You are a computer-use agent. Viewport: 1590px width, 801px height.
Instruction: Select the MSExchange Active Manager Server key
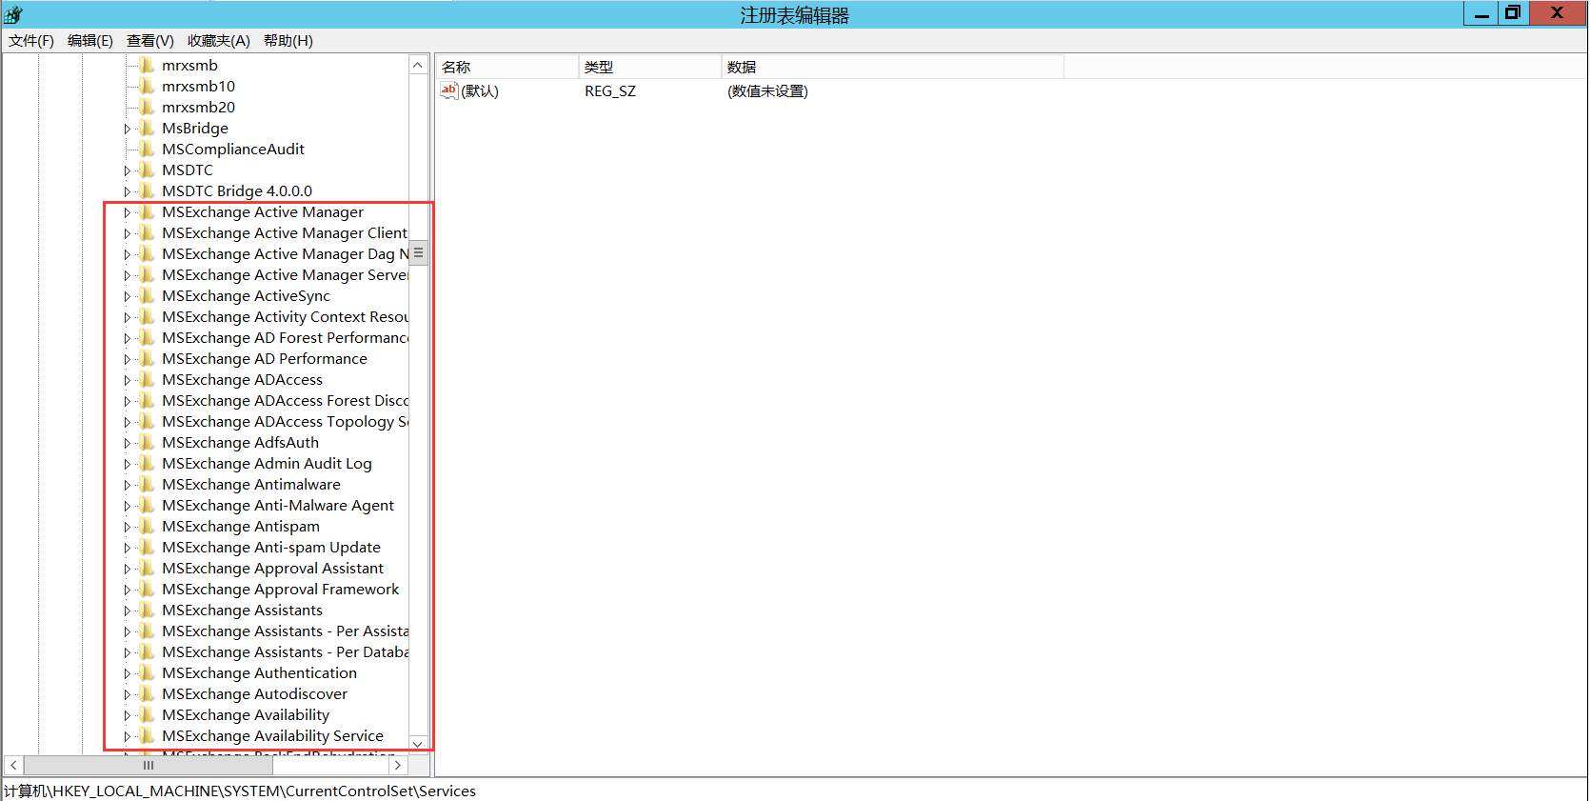coord(286,274)
